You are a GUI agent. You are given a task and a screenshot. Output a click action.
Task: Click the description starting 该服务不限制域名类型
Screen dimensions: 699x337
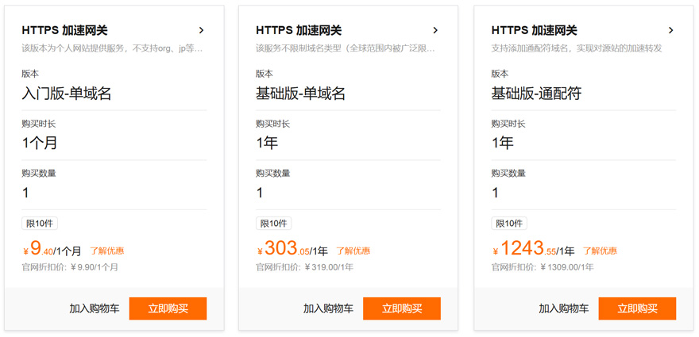(x=346, y=48)
